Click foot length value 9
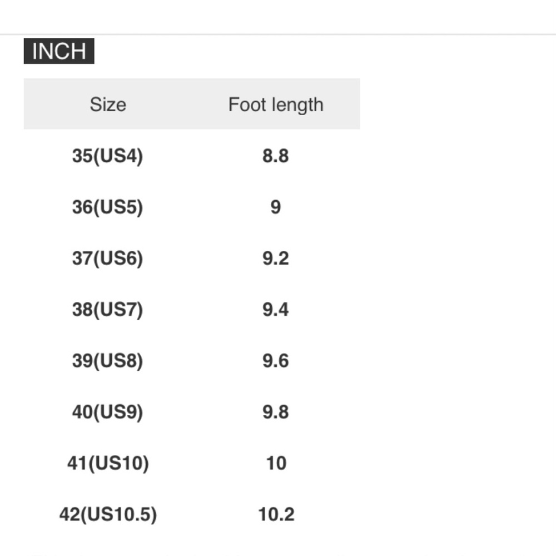The image size is (556, 556). [276, 207]
